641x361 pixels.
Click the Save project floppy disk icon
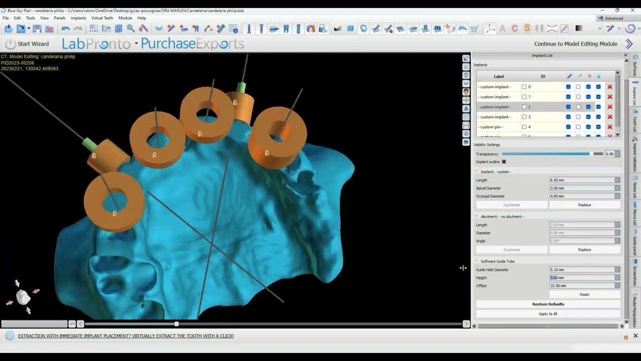coord(37,29)
